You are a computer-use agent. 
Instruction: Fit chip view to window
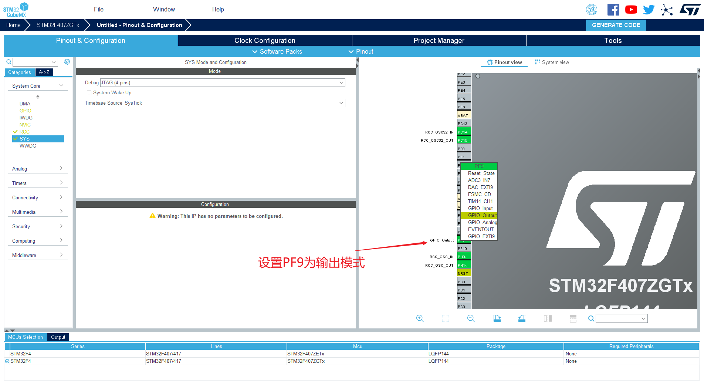point(446,318)
